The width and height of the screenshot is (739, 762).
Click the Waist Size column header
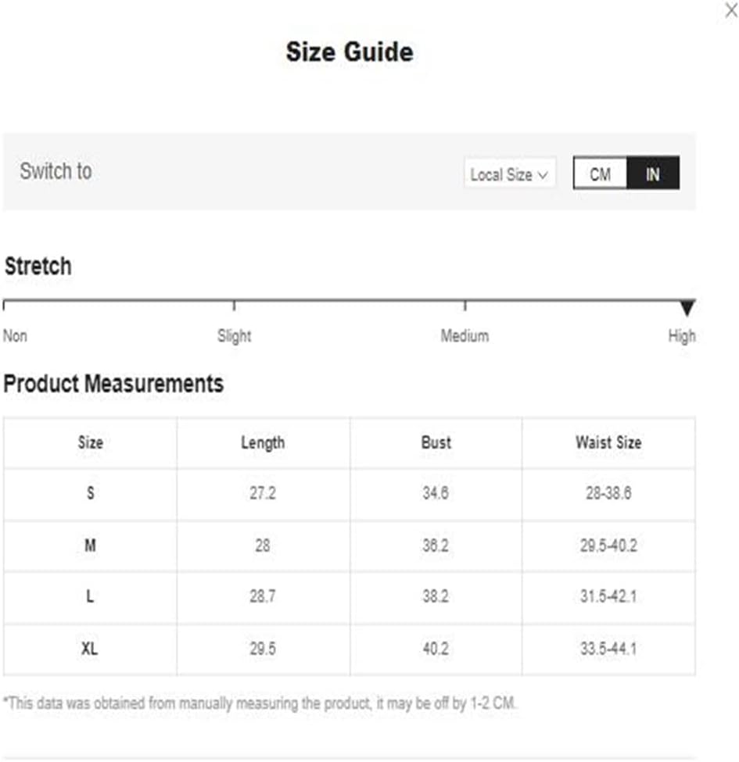click(x=608, y=442)
